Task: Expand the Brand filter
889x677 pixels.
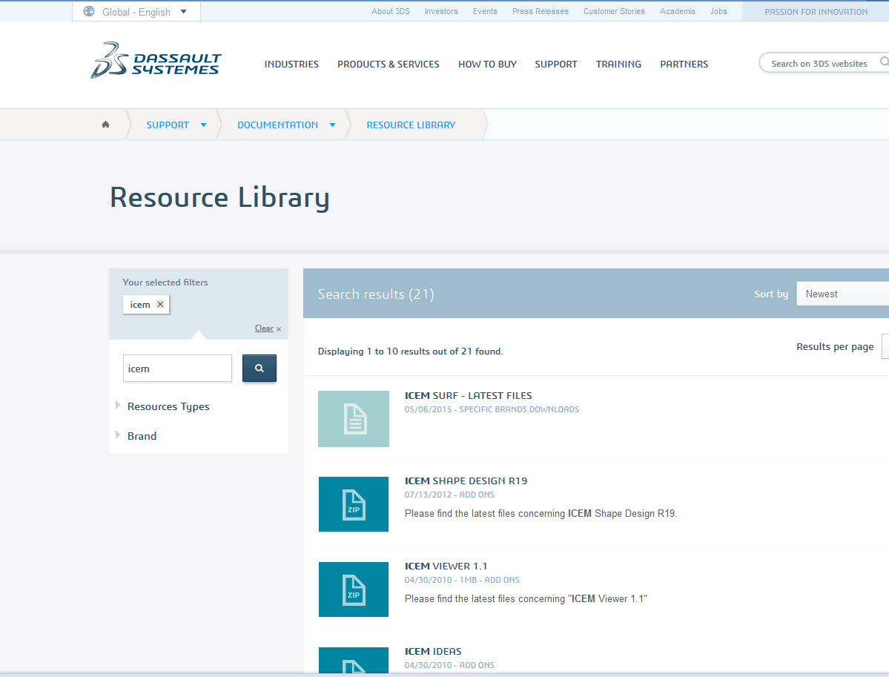Action: click(136, 436)
